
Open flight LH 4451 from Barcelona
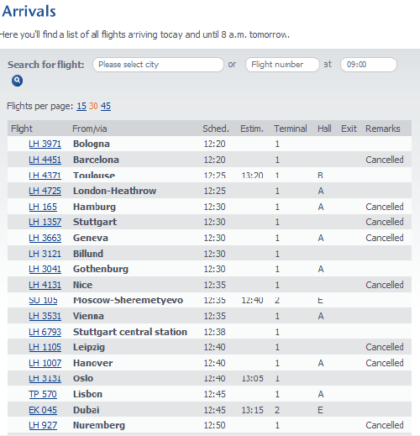45,160
